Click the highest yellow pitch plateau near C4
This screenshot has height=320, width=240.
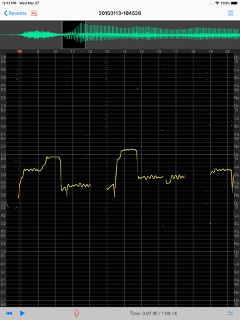coord(129,150)
